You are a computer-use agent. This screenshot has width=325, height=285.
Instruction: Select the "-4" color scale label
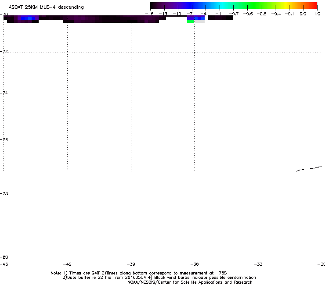coord(203,14)
